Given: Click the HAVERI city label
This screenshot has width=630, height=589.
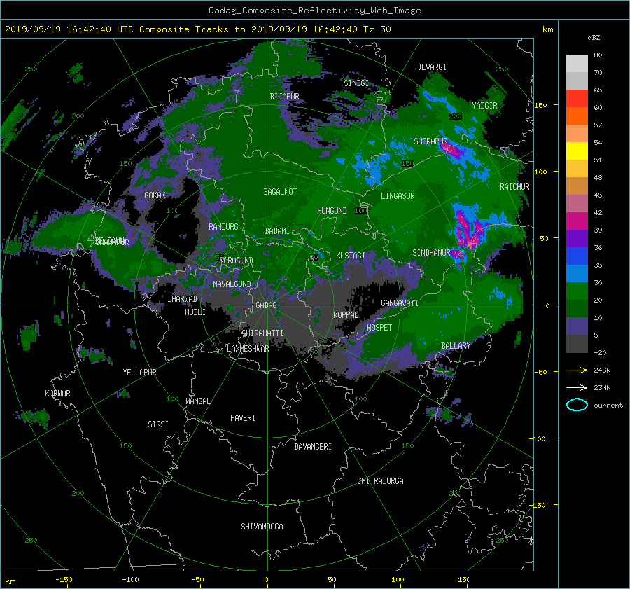Looking at the screenshot, I should 243,418.
